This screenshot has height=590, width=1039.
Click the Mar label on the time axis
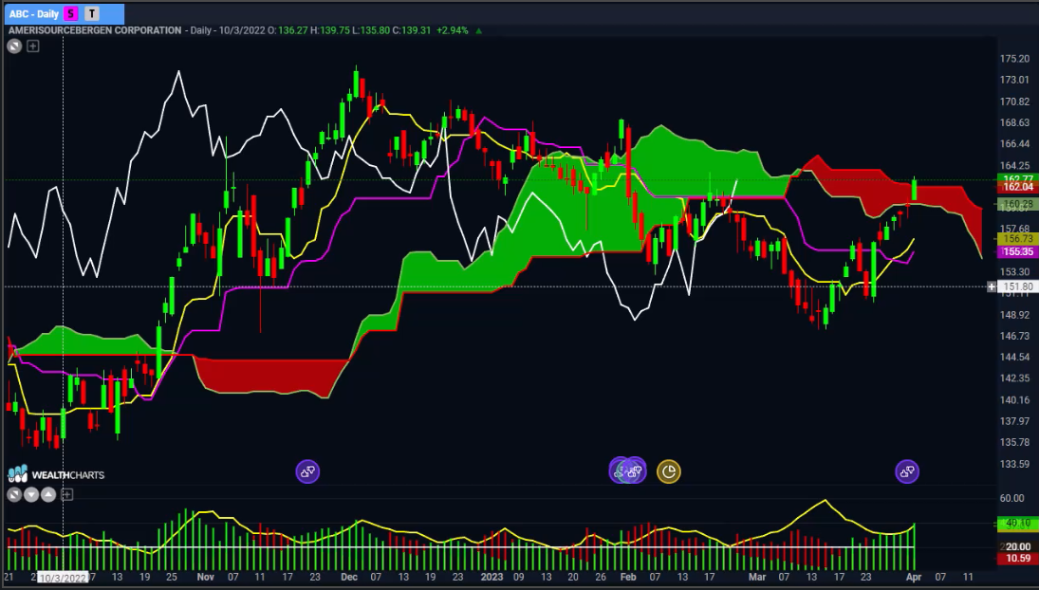click(757, 577)
